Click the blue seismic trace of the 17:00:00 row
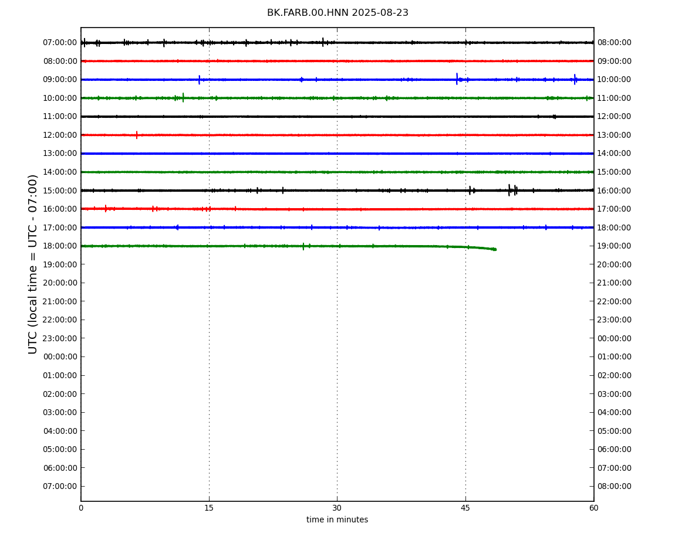675x557 pixels. tap(337, 227)
